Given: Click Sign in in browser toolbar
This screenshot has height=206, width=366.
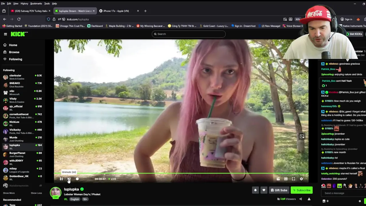Looking at the screenshot, I should click(346, 19).
